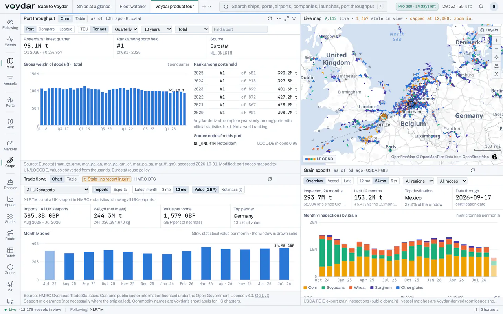Zoom in on the live map
The image size is (503, 314).
click(x=496, y=40)
